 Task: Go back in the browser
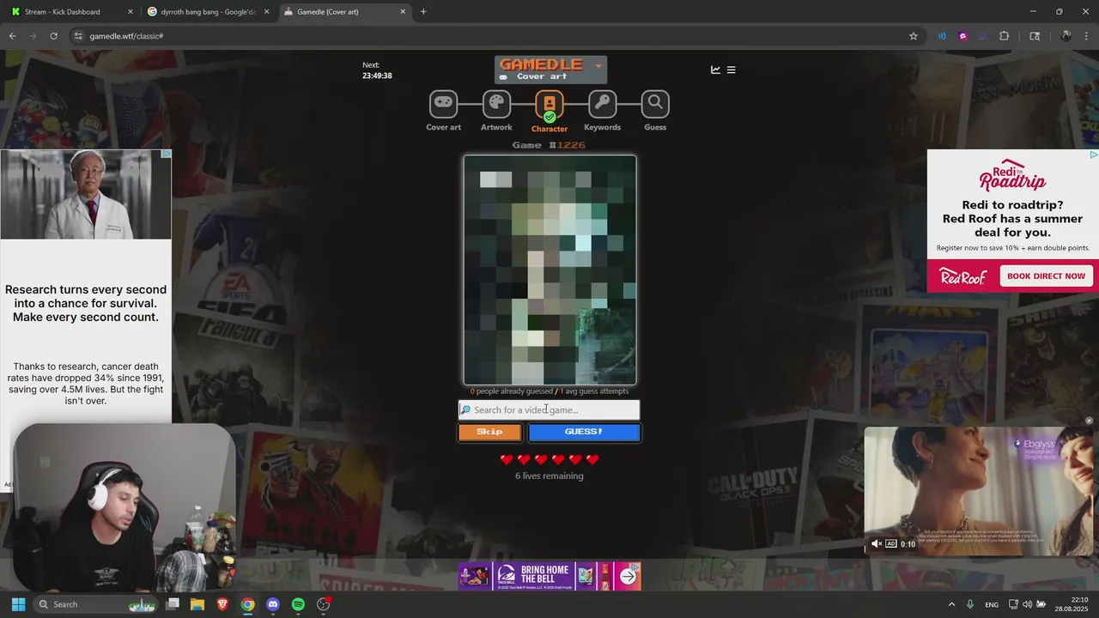[x=13, y=36]
